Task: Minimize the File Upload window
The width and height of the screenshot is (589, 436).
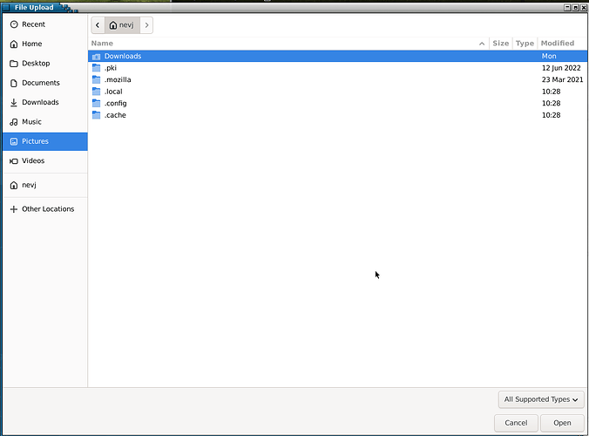Action: (x=567, y=8)
